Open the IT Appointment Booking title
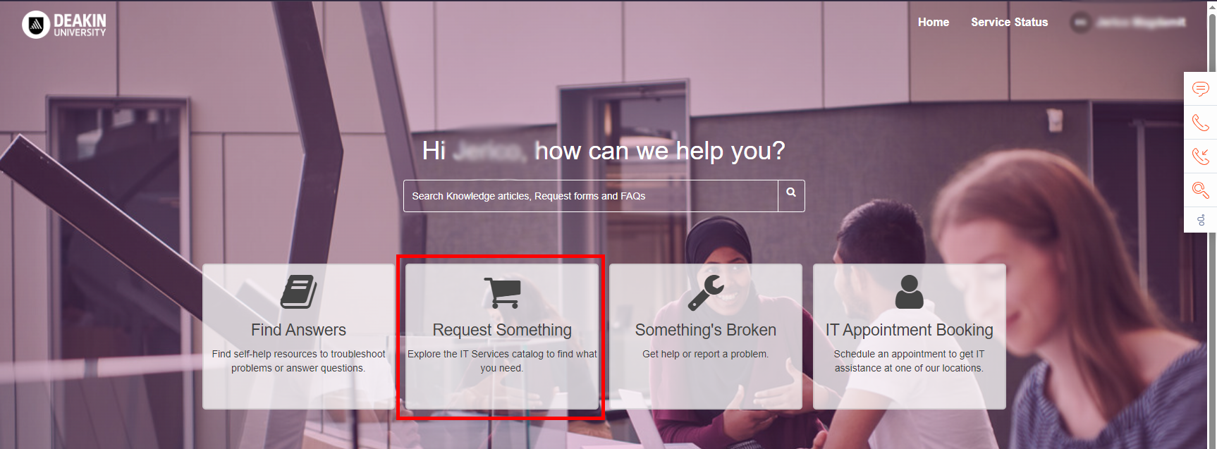This screenshot has width=1217, height=449. (x=909, y=330)
